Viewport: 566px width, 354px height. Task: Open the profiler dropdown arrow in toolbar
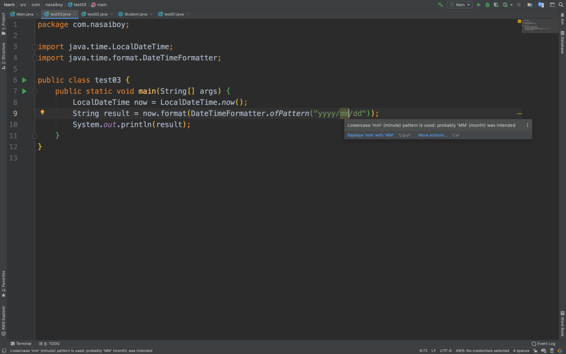click(511, 4)
